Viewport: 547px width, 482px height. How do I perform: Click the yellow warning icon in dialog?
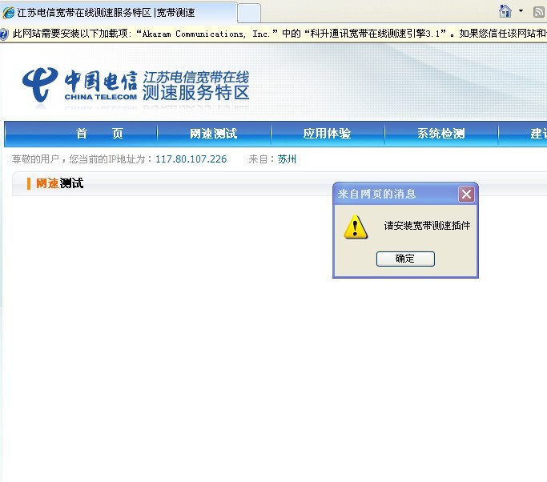click(x=356, y=227)
